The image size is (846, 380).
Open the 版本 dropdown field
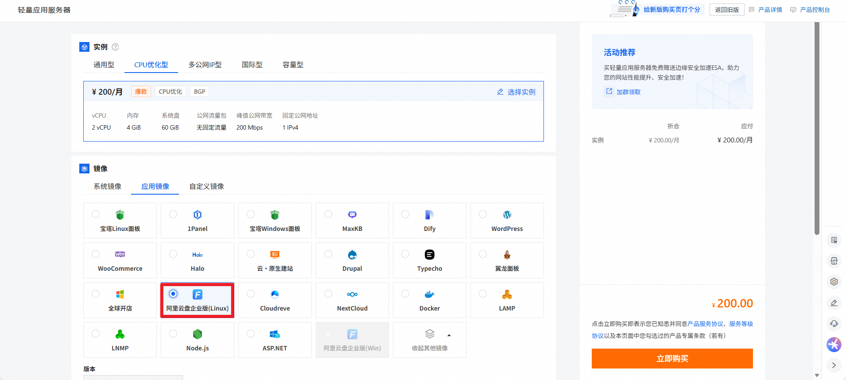133,378
